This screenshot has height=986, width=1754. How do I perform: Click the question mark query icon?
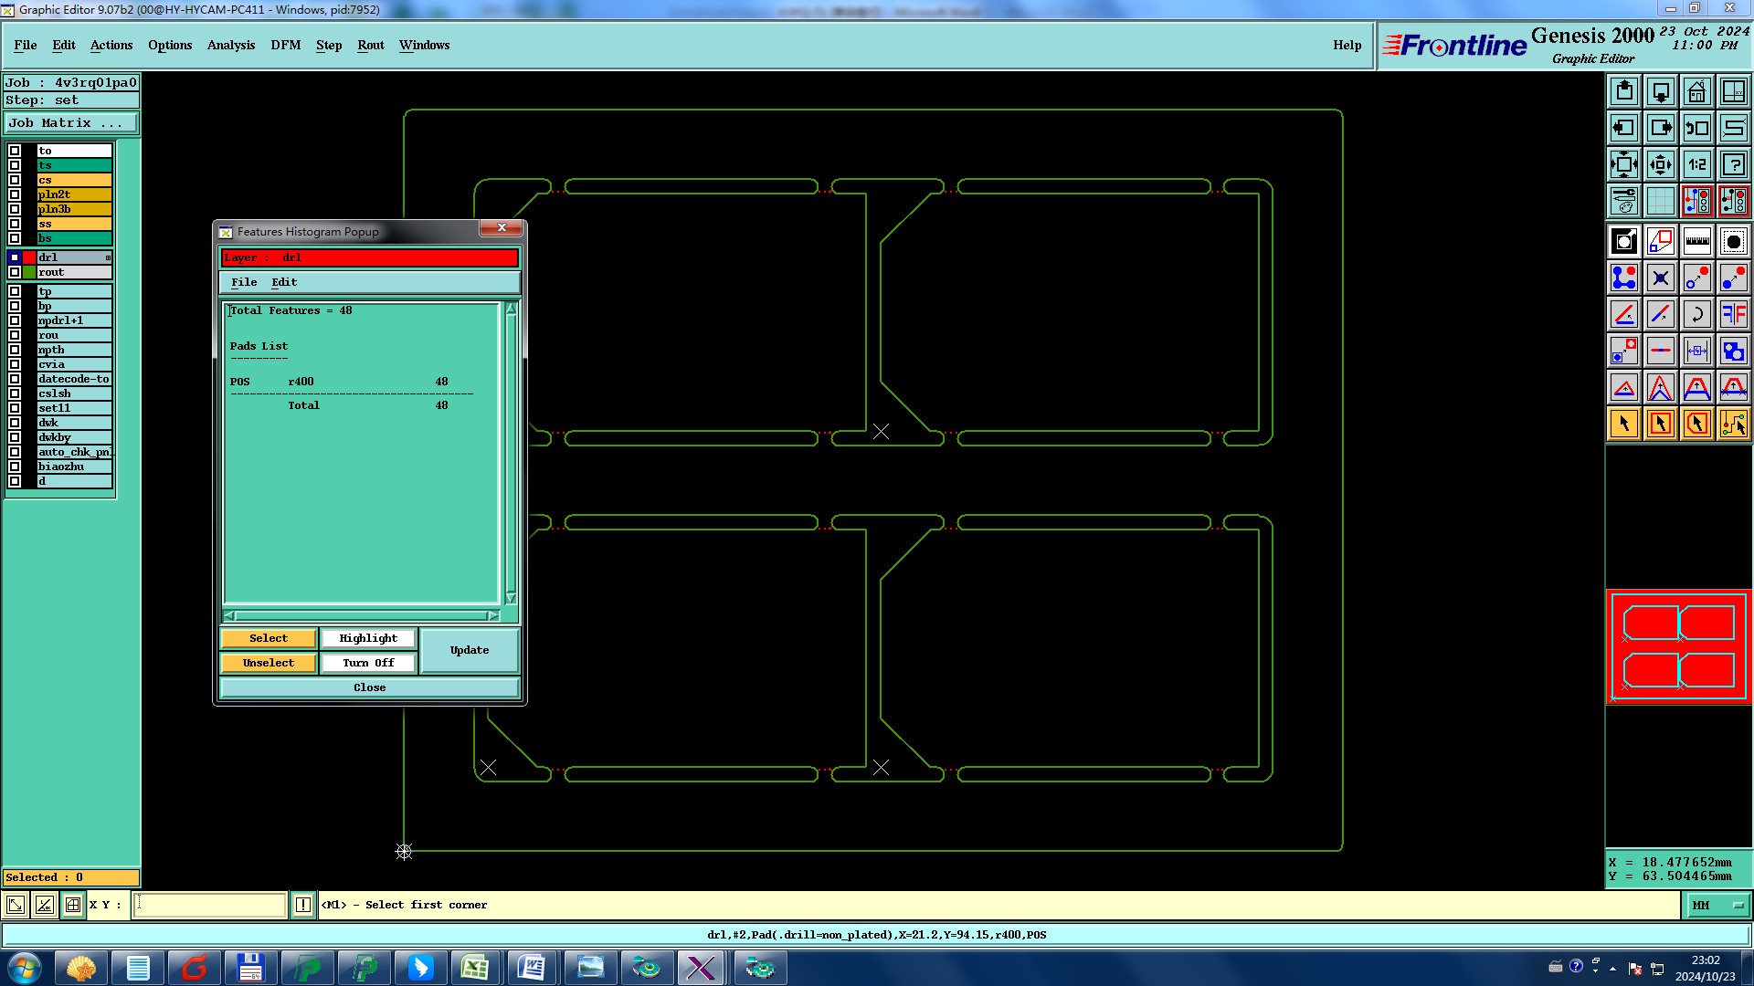pos(1733,164)
